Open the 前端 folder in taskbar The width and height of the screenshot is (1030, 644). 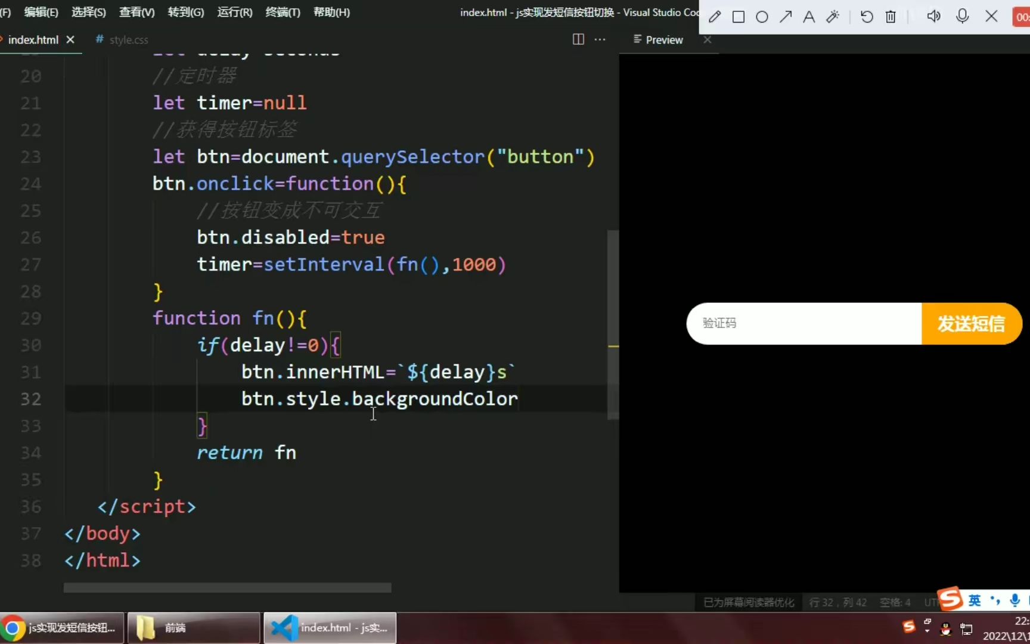(x=194, y=628)
